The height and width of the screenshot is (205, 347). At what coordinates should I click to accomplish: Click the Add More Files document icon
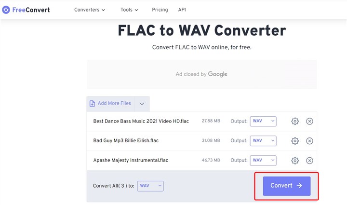coord(92,103)
